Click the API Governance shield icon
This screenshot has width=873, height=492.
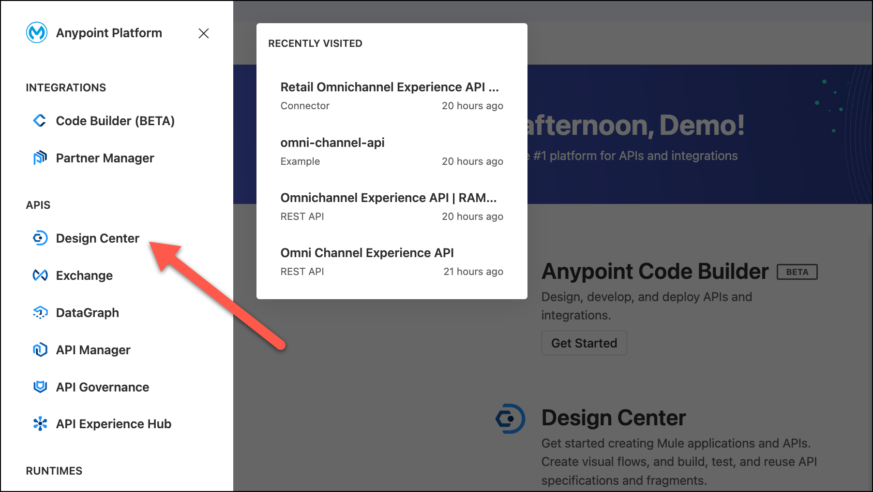(40, 387)
